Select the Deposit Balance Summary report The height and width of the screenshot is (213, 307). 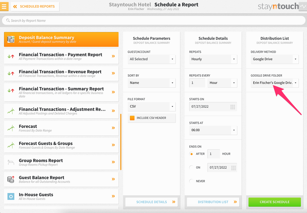coord(61,39)
